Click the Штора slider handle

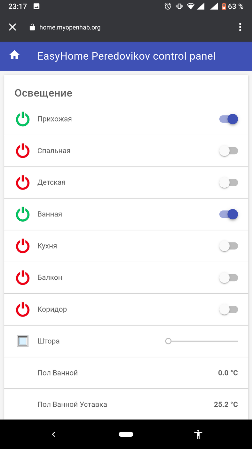[168, 341]
